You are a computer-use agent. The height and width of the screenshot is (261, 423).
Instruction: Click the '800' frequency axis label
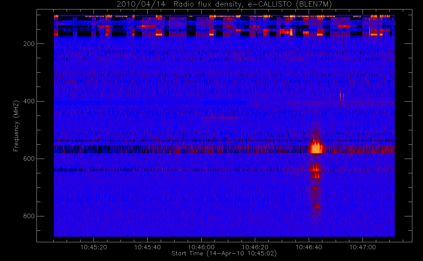tap(29, 216)
